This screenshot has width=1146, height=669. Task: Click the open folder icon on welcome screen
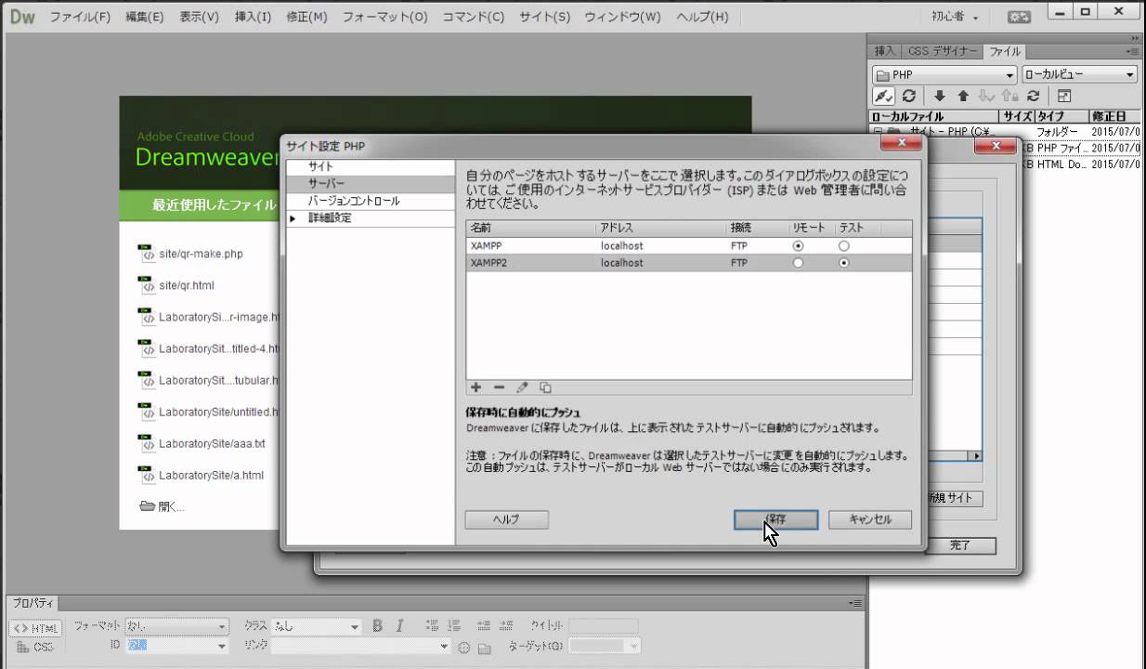tap(147, 506)
